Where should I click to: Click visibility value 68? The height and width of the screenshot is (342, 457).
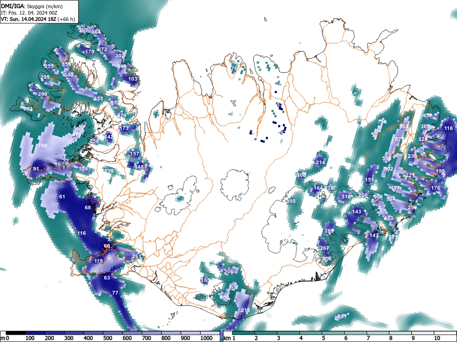coord(88,207)
